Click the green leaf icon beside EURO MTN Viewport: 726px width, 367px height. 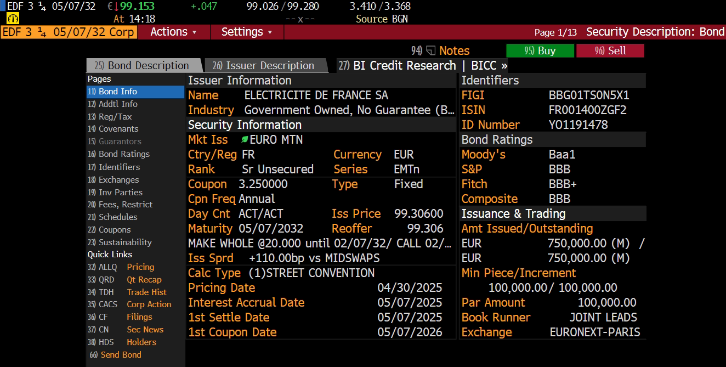[245, 140]
